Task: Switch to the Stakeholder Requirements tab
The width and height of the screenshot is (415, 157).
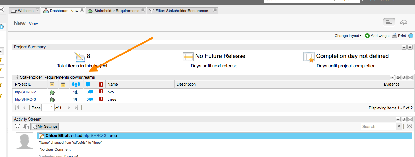Action: (x=113, y=11)
